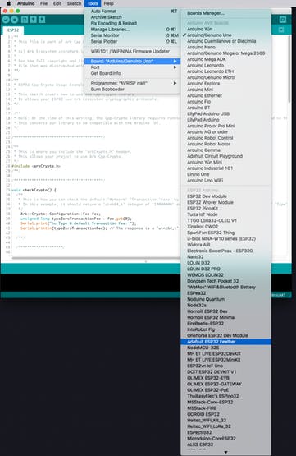The width and height of the screenshot is (296, 456).
Task: Expand the Board submenu entry
Action: [x=132, y=61]
